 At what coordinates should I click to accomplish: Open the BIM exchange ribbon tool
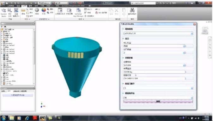(x=10, y=13)
